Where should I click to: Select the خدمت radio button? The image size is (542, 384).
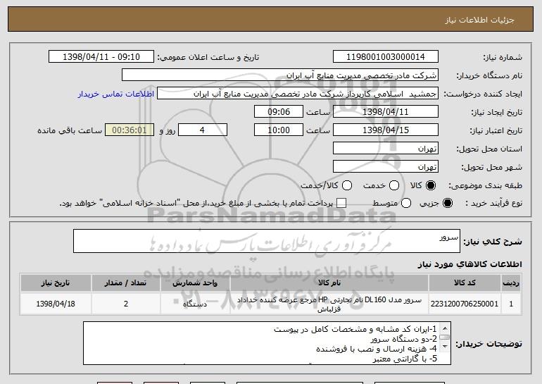394,185
